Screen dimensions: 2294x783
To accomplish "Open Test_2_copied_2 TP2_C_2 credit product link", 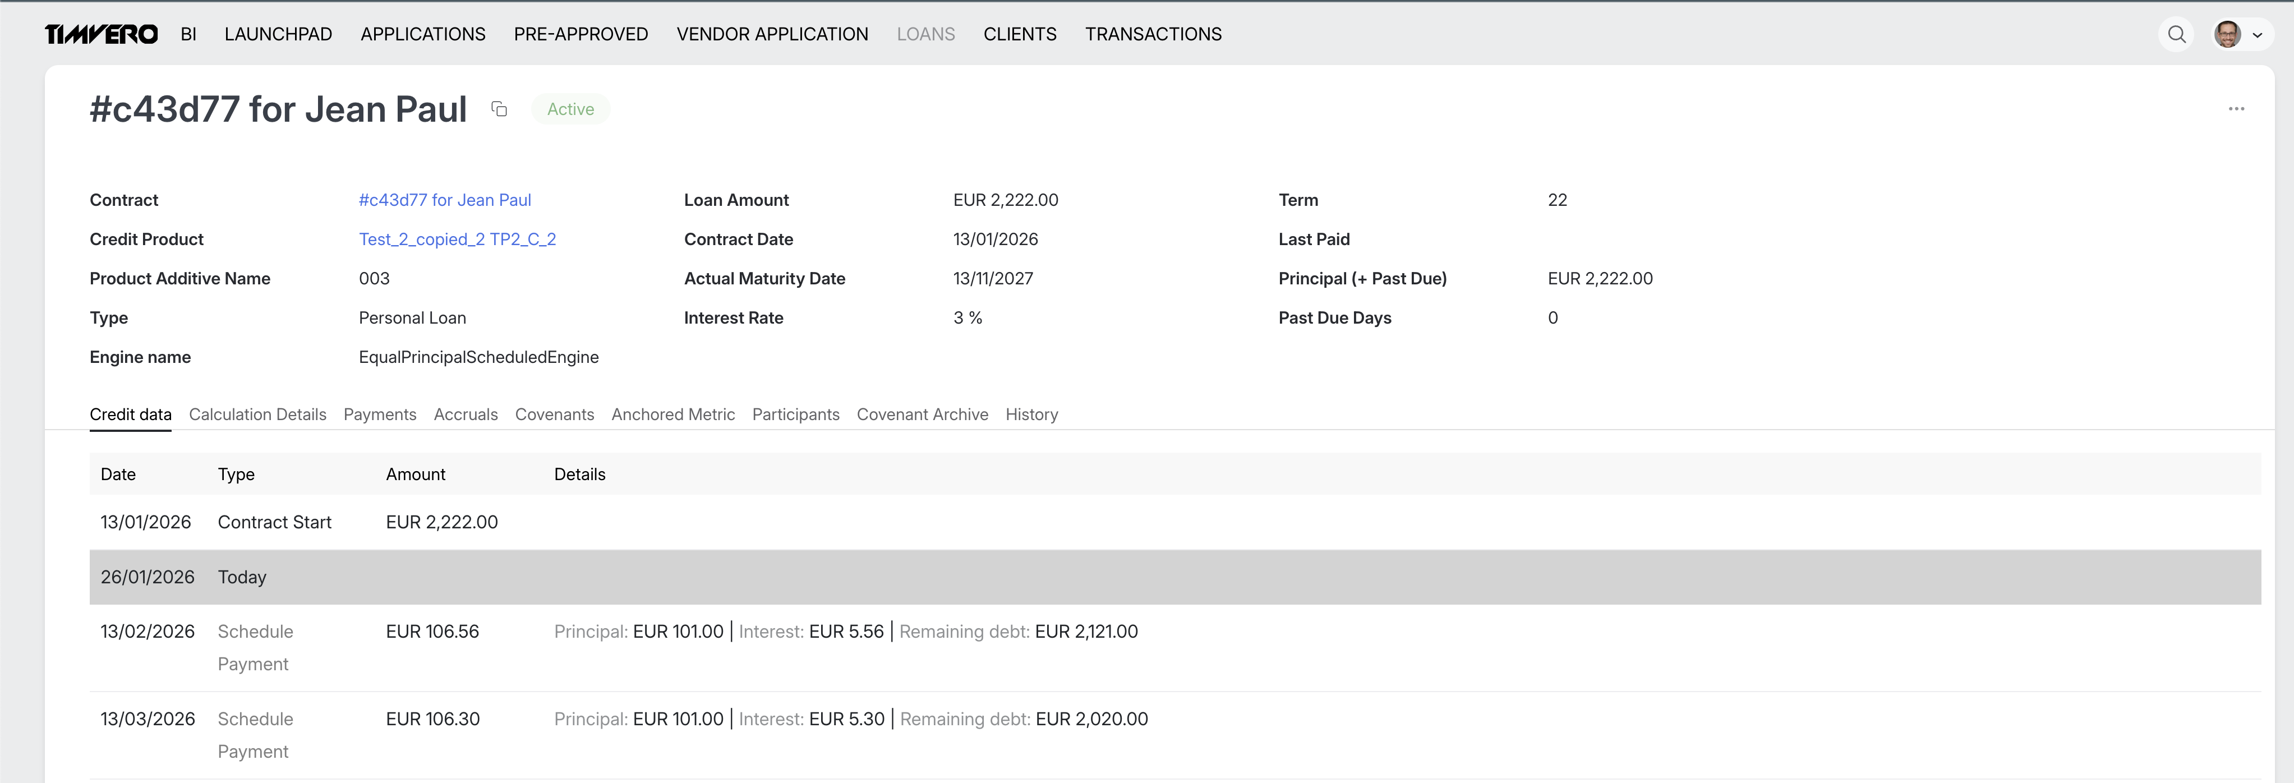I will 457,239.
